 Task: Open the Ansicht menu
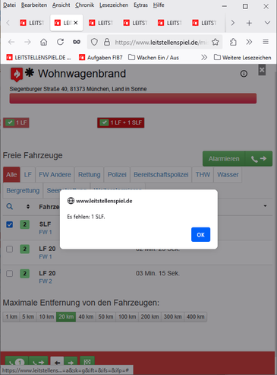point(61,5)
